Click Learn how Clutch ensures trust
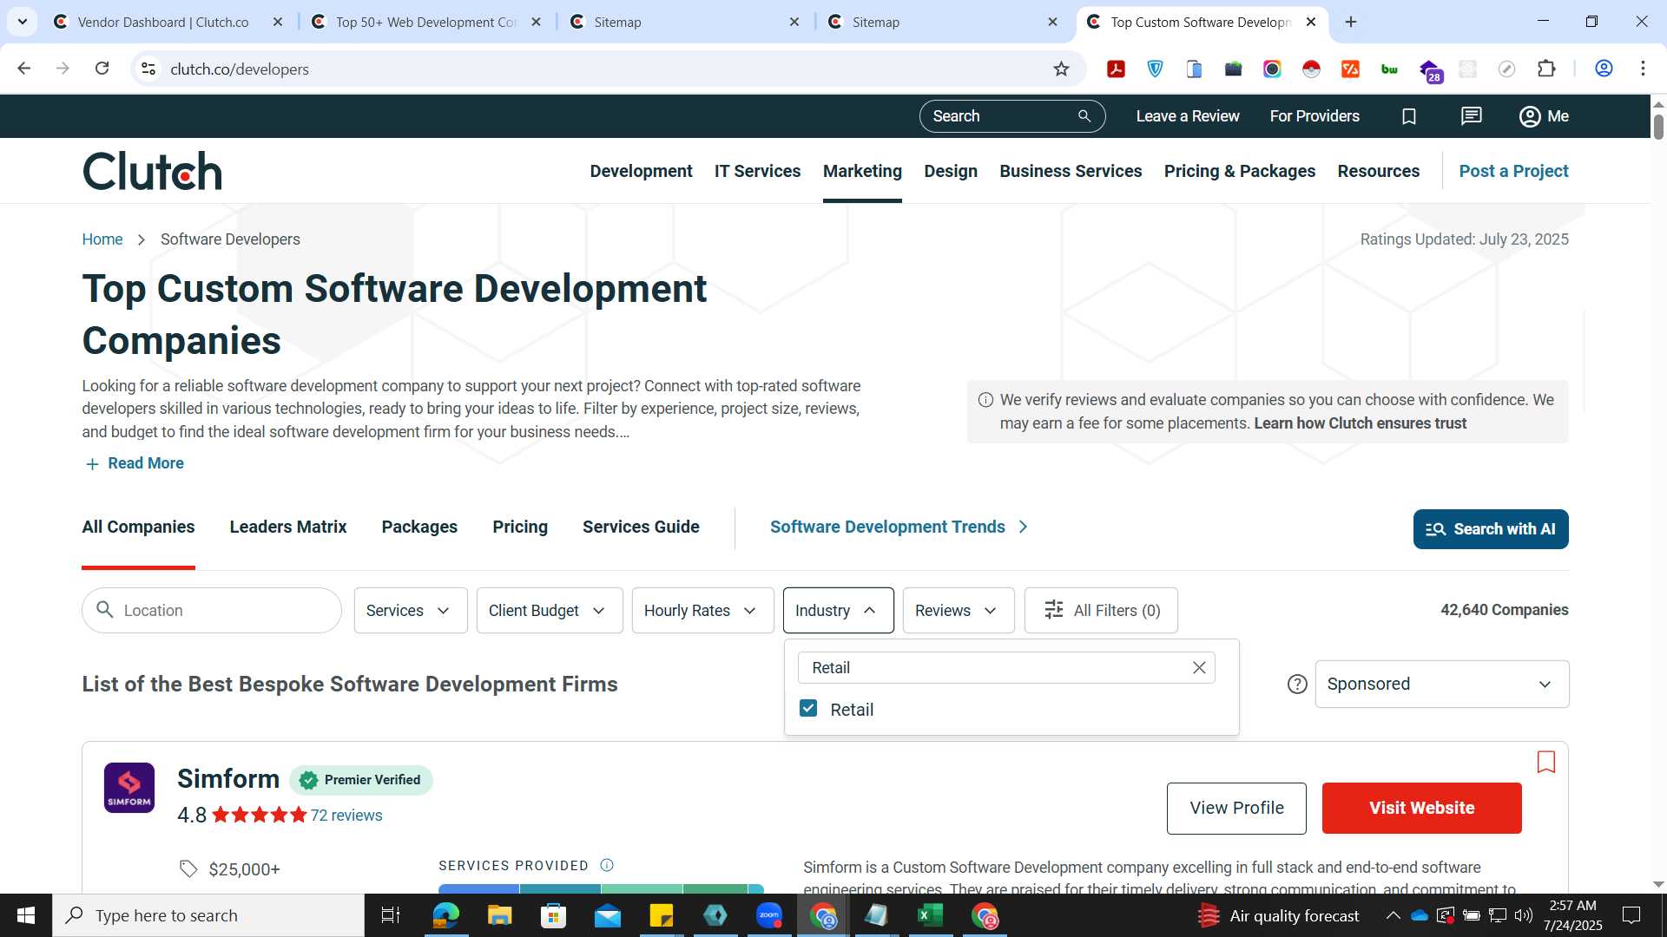The image size is (1667, 937). (x=1360, y=423)
